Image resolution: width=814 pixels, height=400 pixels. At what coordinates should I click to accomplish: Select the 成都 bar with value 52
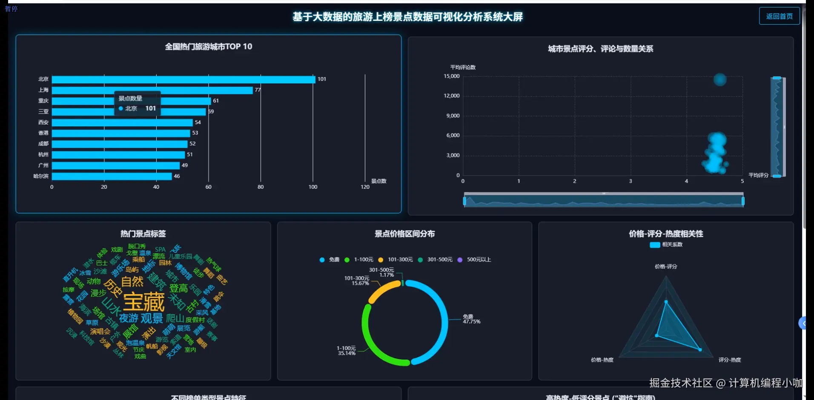(120, 144)
